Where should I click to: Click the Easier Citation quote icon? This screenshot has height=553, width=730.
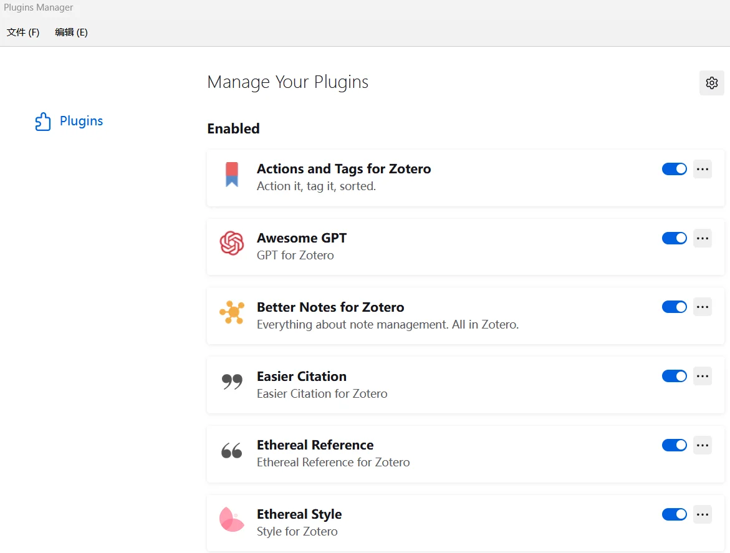[x=232, y=382]
